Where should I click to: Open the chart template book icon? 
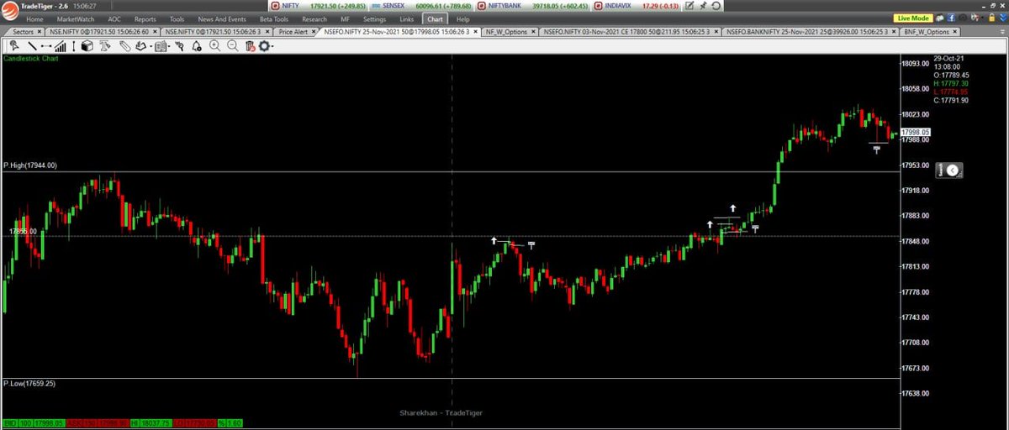[x=161, y=46]
